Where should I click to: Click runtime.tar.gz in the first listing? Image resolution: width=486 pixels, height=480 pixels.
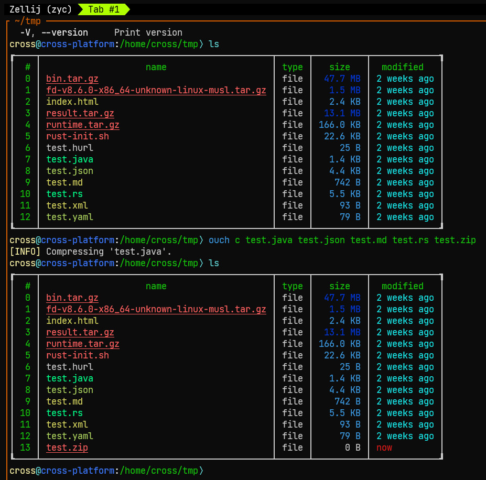83,125
